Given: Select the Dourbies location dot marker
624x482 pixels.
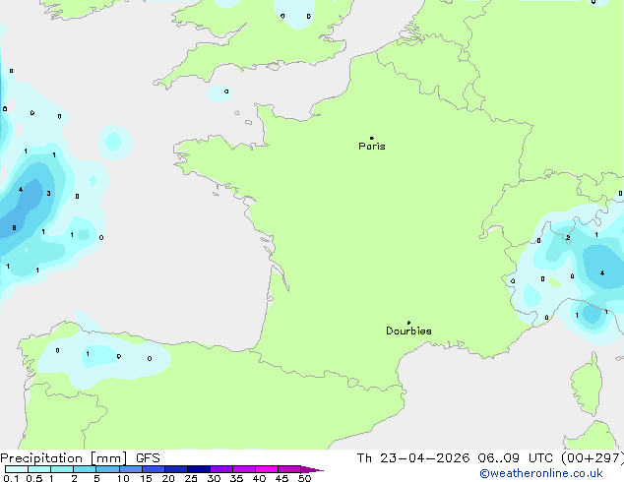Looking at the screenshot, I should (x=408, y=323).
